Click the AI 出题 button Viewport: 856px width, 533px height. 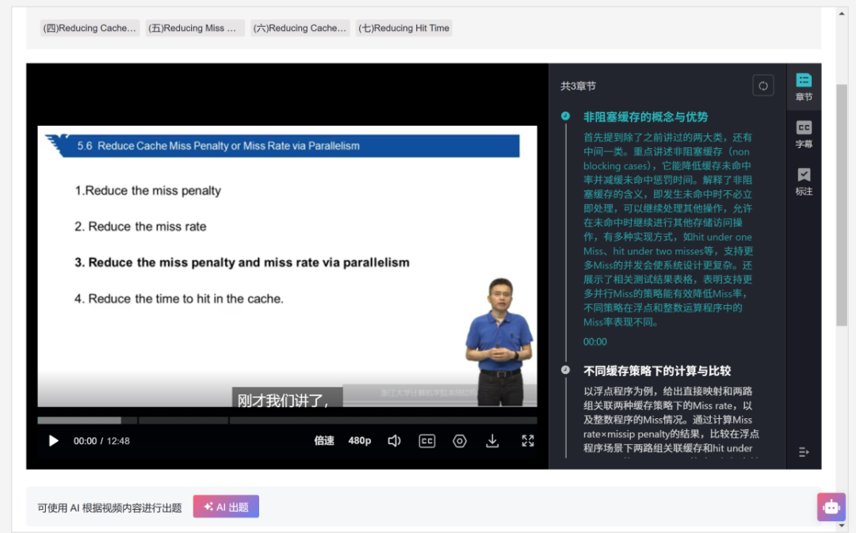coord(226,507)
